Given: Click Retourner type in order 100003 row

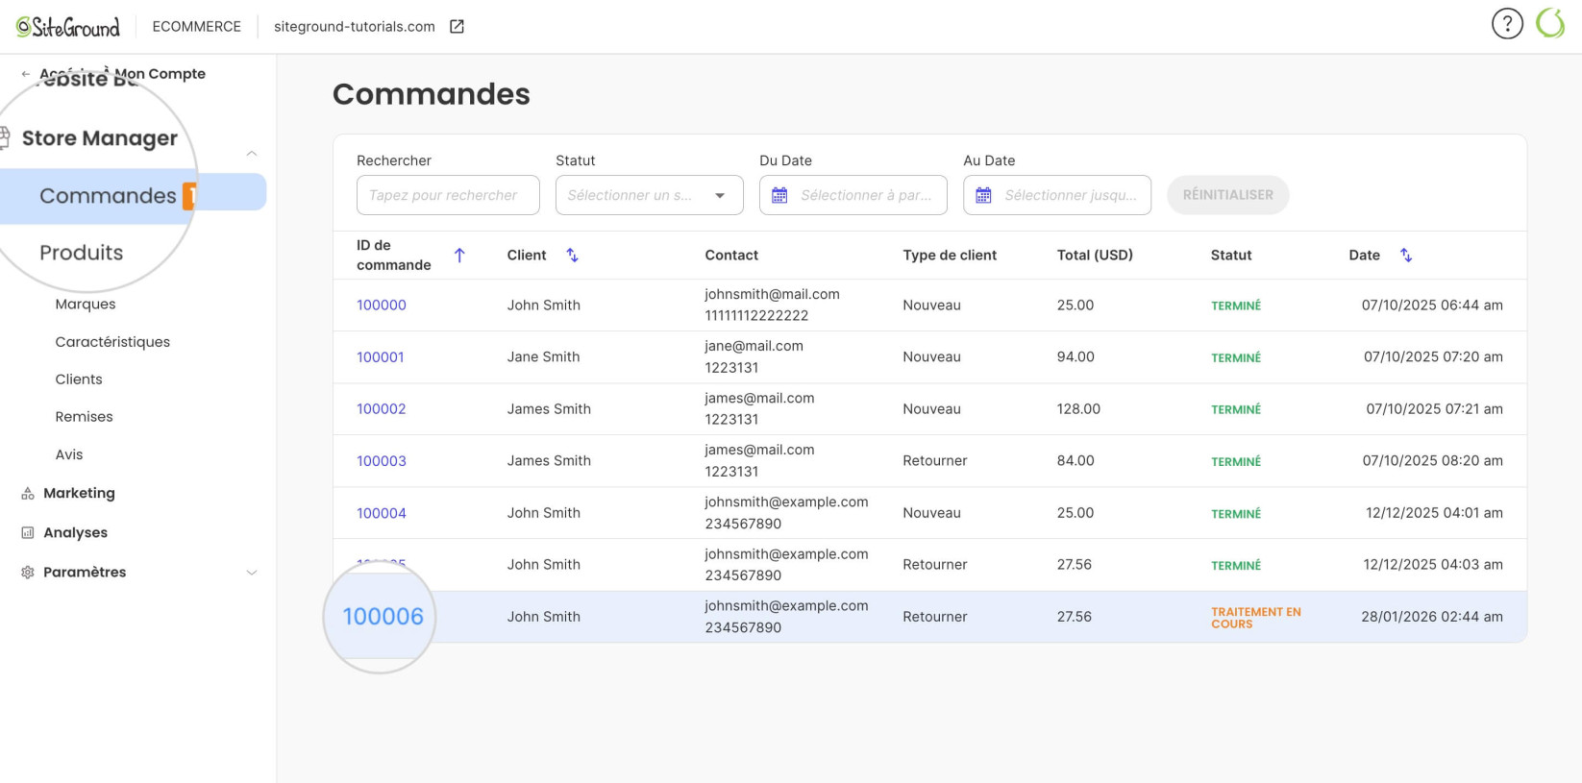Looking at the screenshot, I should pos(935,461).
